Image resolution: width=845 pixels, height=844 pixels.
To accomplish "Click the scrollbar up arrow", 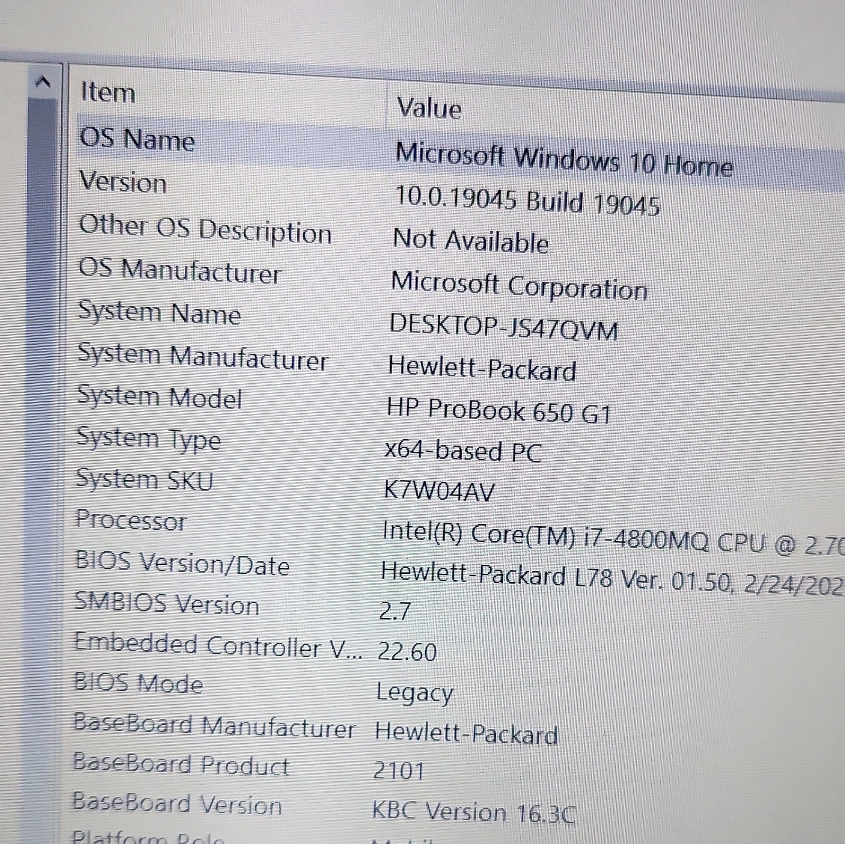I will point(43,81).
